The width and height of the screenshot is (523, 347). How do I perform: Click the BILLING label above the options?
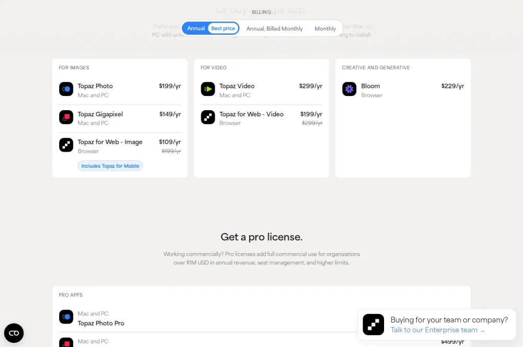coord(261,12)
